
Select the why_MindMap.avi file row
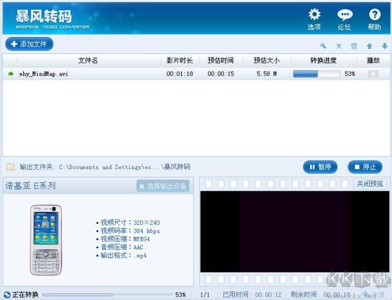pyautogui.click(x=196, y=73)
